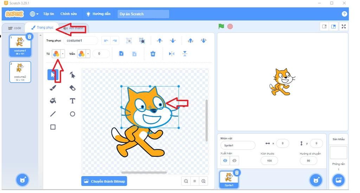
Task: Select costume1 thumbnail
Action: [x=20, y=46]
